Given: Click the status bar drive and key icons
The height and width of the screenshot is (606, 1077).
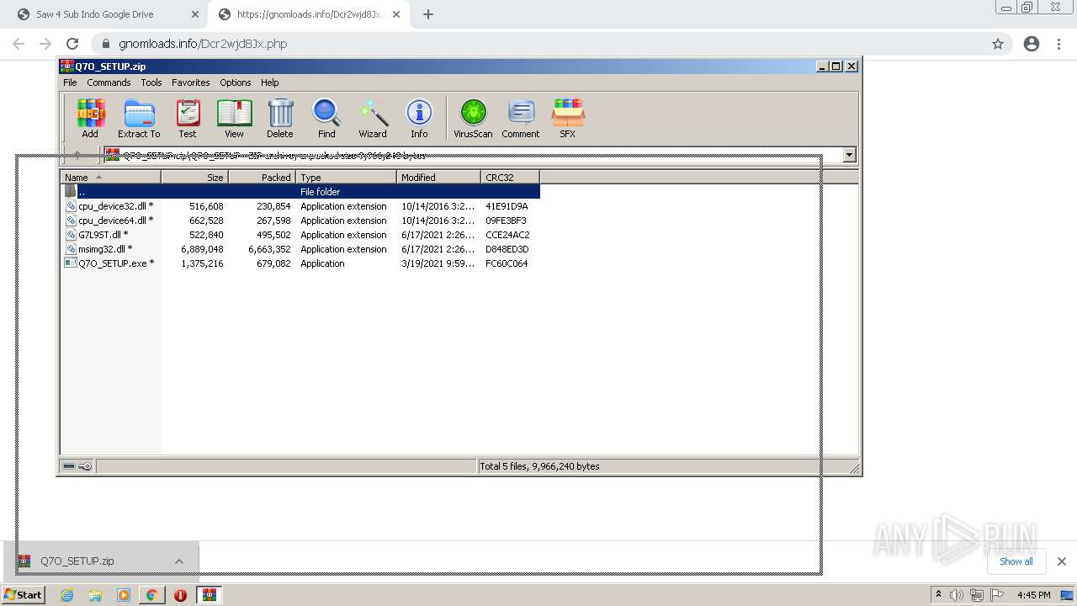Looking at the screenshot, I should pyautogui.click(x=77, y=466).
